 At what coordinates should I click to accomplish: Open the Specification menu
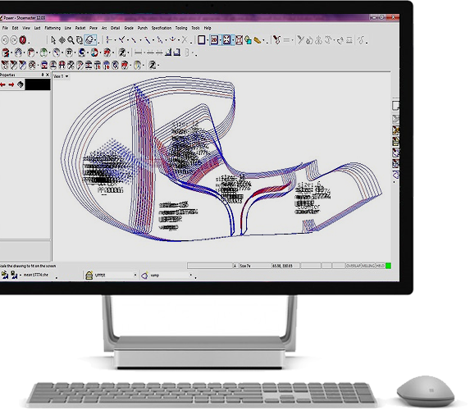click(x=162, y=28)
